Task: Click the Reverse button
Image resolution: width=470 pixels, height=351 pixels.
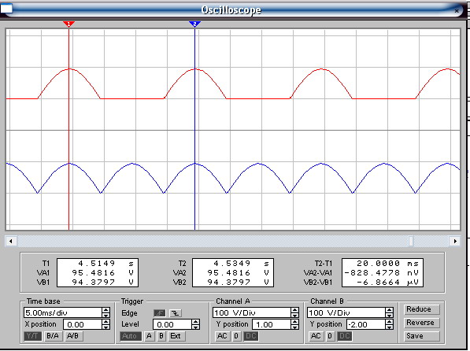Action: pos(421,323)
